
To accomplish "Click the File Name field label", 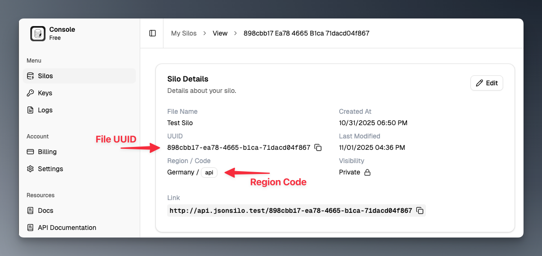I will [182, 111].
